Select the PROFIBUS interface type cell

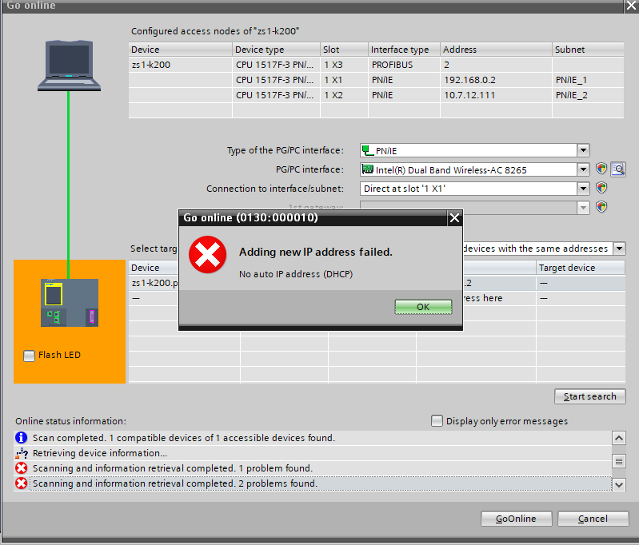click(x=404, y=65)
